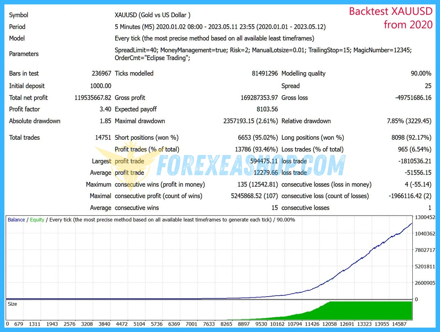The width and height of the screenshot is (440, 332).
Task: Click the green volume area in Size panel
Action: (x=371, y=311)
